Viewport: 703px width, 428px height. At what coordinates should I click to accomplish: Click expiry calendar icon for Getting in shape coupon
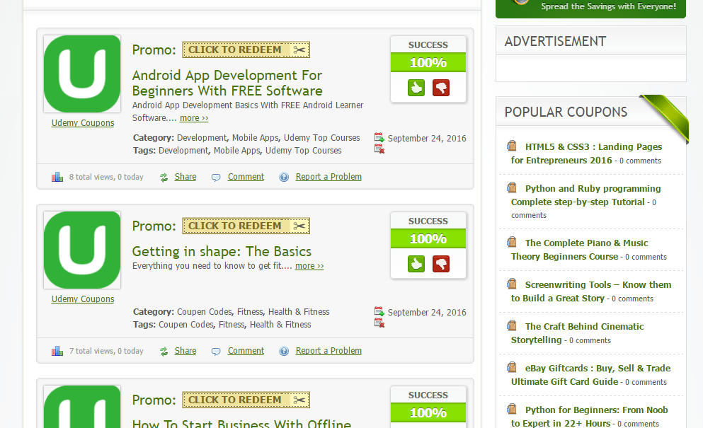click(379, 323)
